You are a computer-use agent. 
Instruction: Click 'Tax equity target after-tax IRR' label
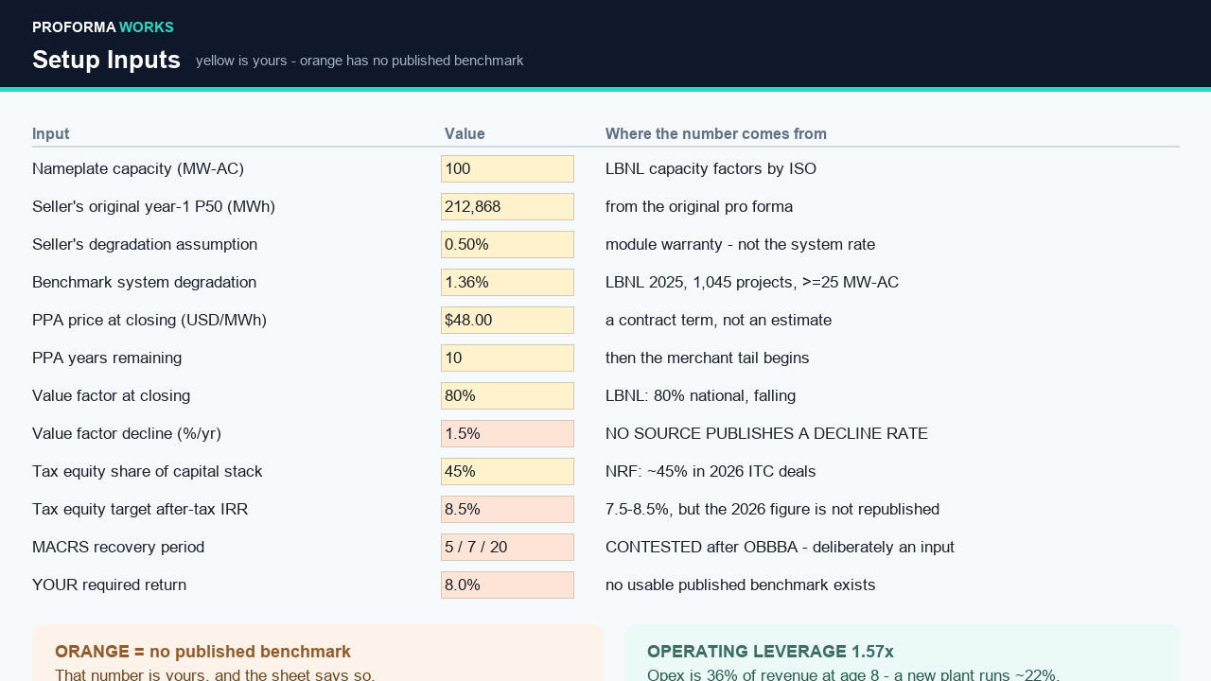click(x=140, y=509)
